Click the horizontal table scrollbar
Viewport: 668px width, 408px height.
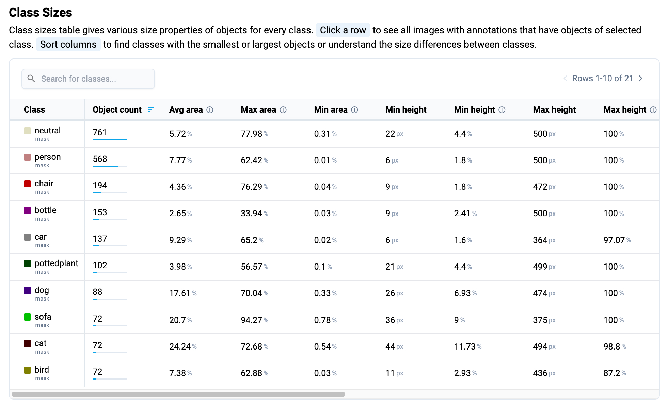tap(178, 394)
